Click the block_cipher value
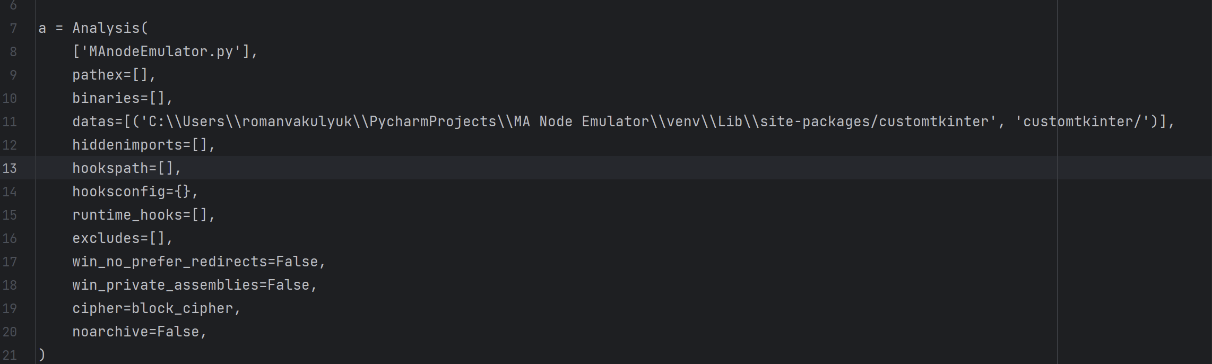The image size is (1212, 364). click(182, 308)
